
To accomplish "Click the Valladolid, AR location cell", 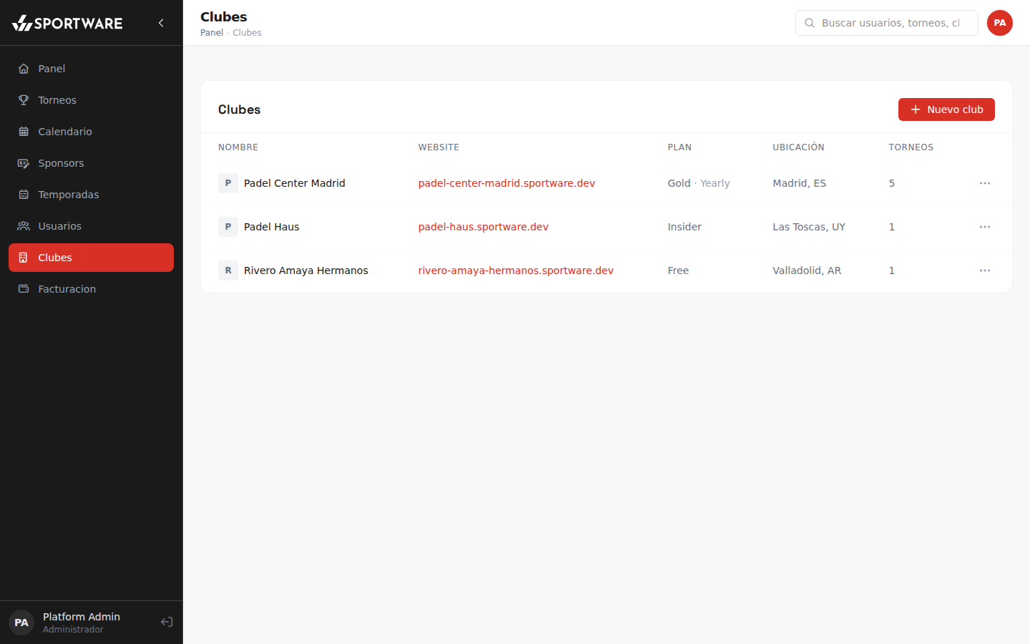I will [807, 270].
